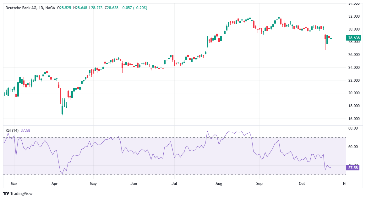Click the RSI value 37.58 in legend

coord(25,130)
